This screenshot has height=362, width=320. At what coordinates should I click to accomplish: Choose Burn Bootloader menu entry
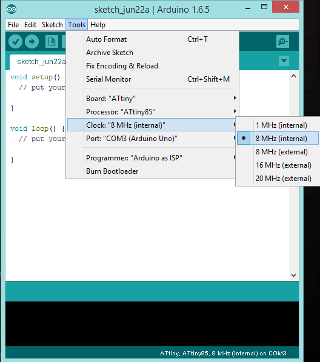point(152,171)
